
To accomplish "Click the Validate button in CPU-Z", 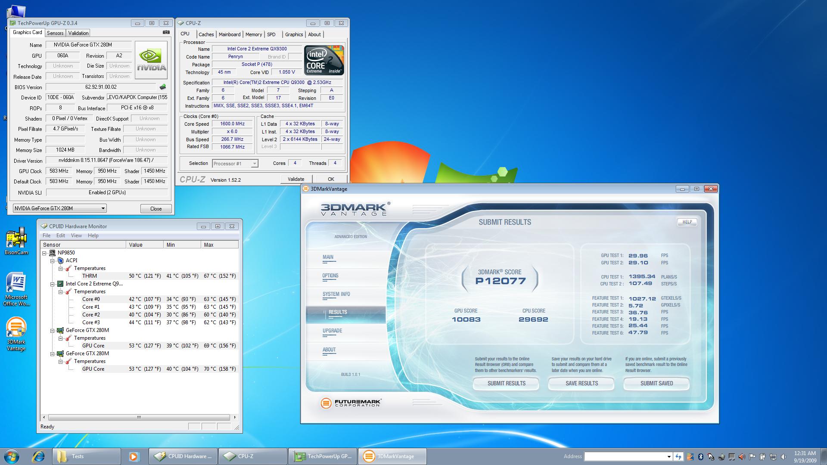I will (296, 179).
